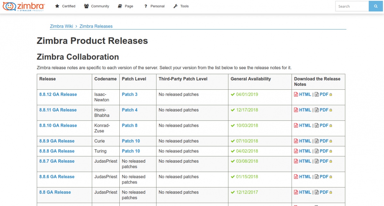The width and height of the screenshot is (384, 206).
Task: Click the PDF document icon for 8.8.9
Action: coord(317,141)
